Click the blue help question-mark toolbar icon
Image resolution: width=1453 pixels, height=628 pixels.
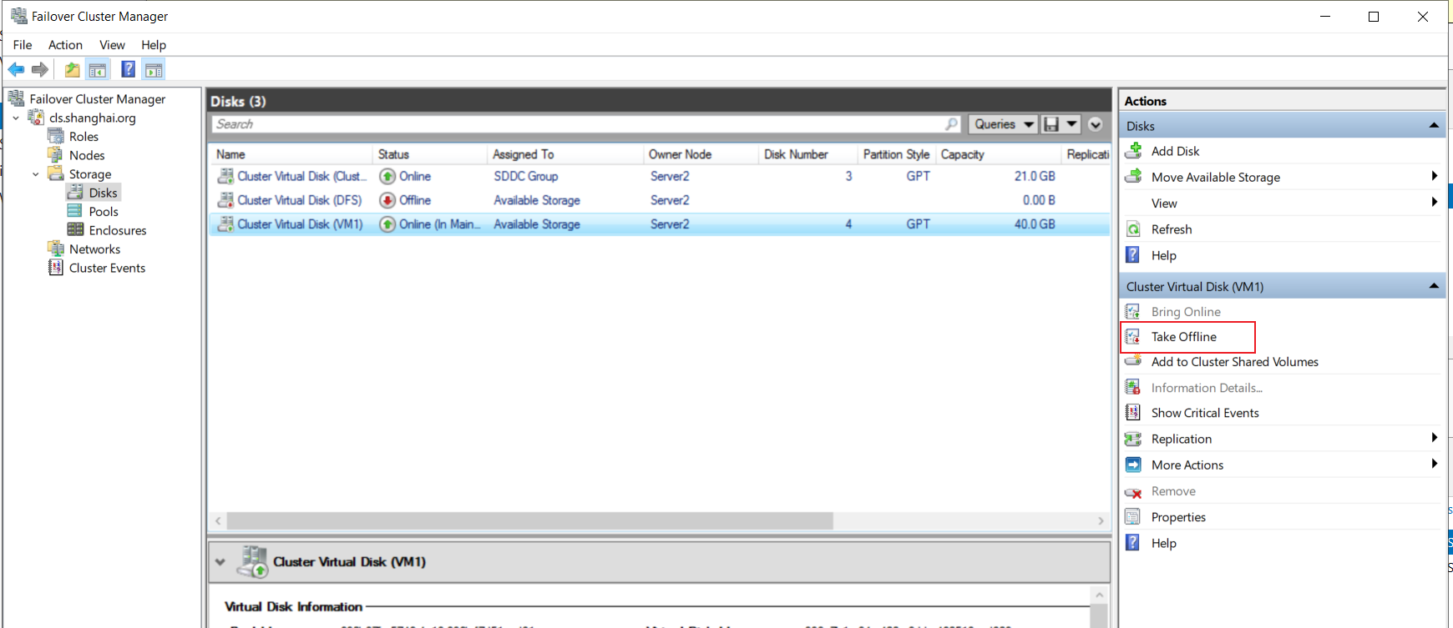click(x=128, y=70)
